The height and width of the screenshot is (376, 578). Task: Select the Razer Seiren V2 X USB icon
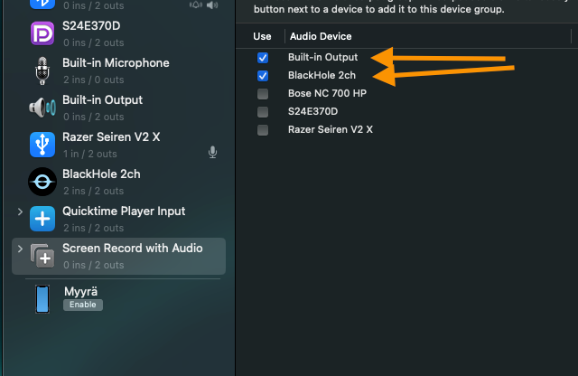pyautogui.click(x=42, y=145)
